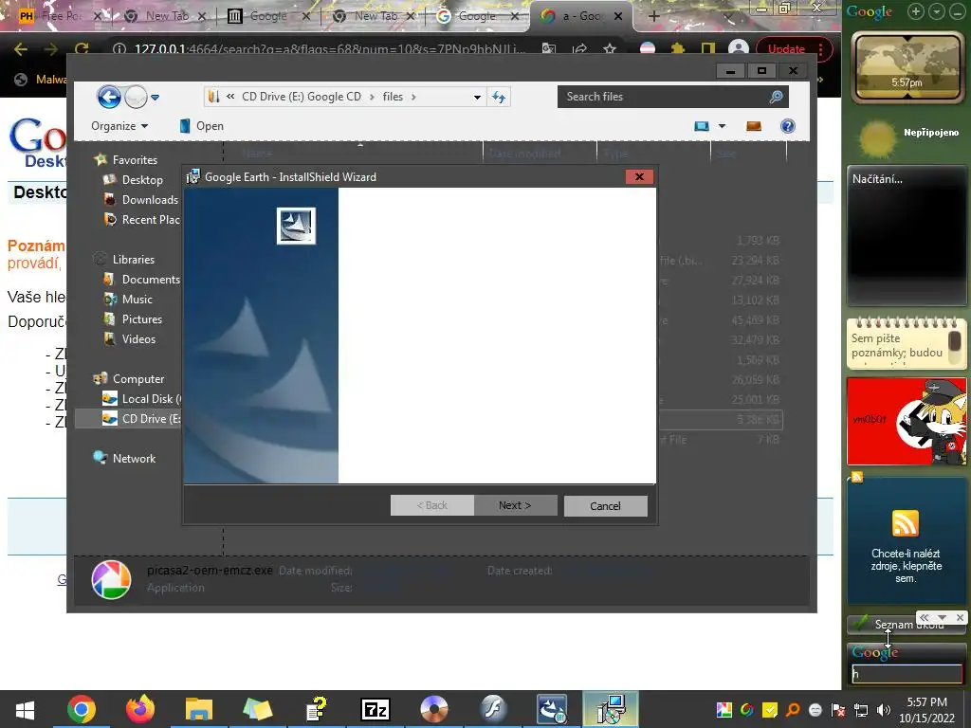Image resolution: width=971 pixels, height=728 pixels.
Task: Toggle the preview pane icon
Action: point(754,126)
